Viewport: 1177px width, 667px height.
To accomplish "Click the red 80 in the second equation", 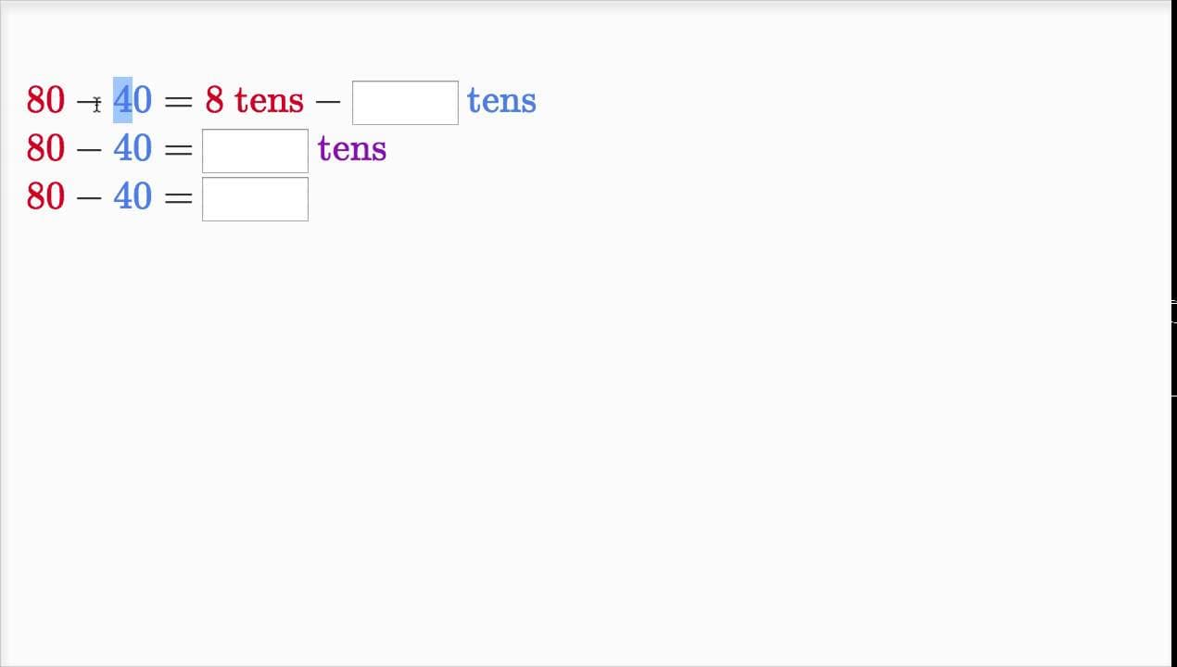I will [45, 148].
